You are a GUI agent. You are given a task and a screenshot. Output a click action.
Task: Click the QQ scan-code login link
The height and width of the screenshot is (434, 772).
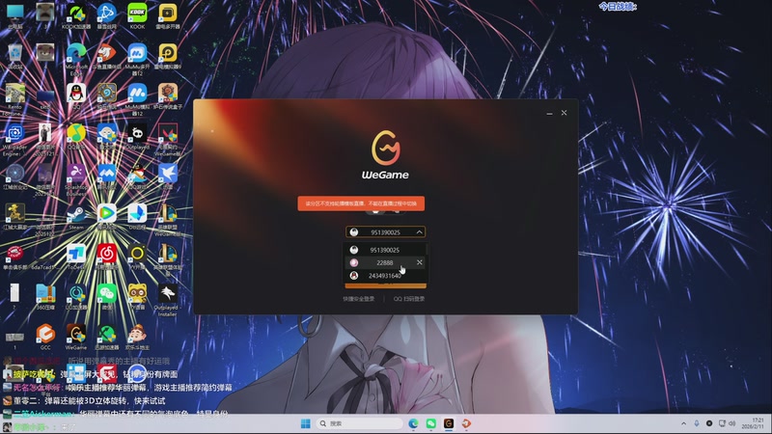[408, 299]
